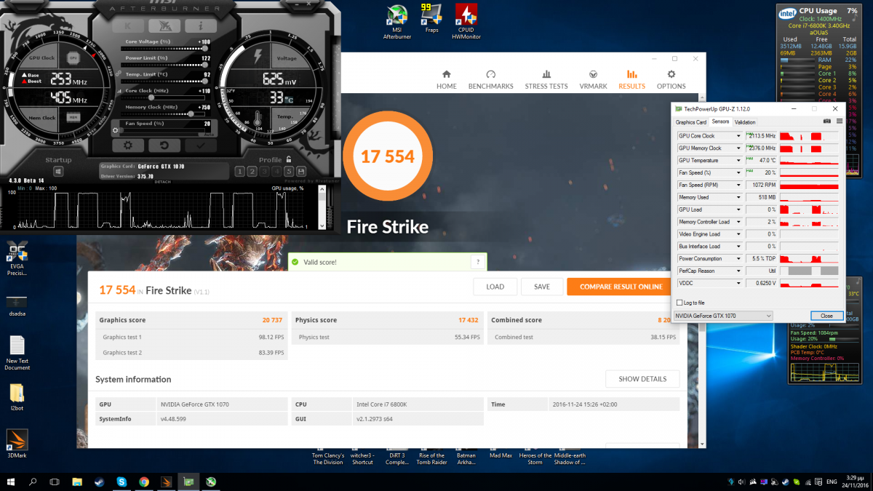
Task: Click the question mark beside Valid score
Action: [x=478, y=262]
